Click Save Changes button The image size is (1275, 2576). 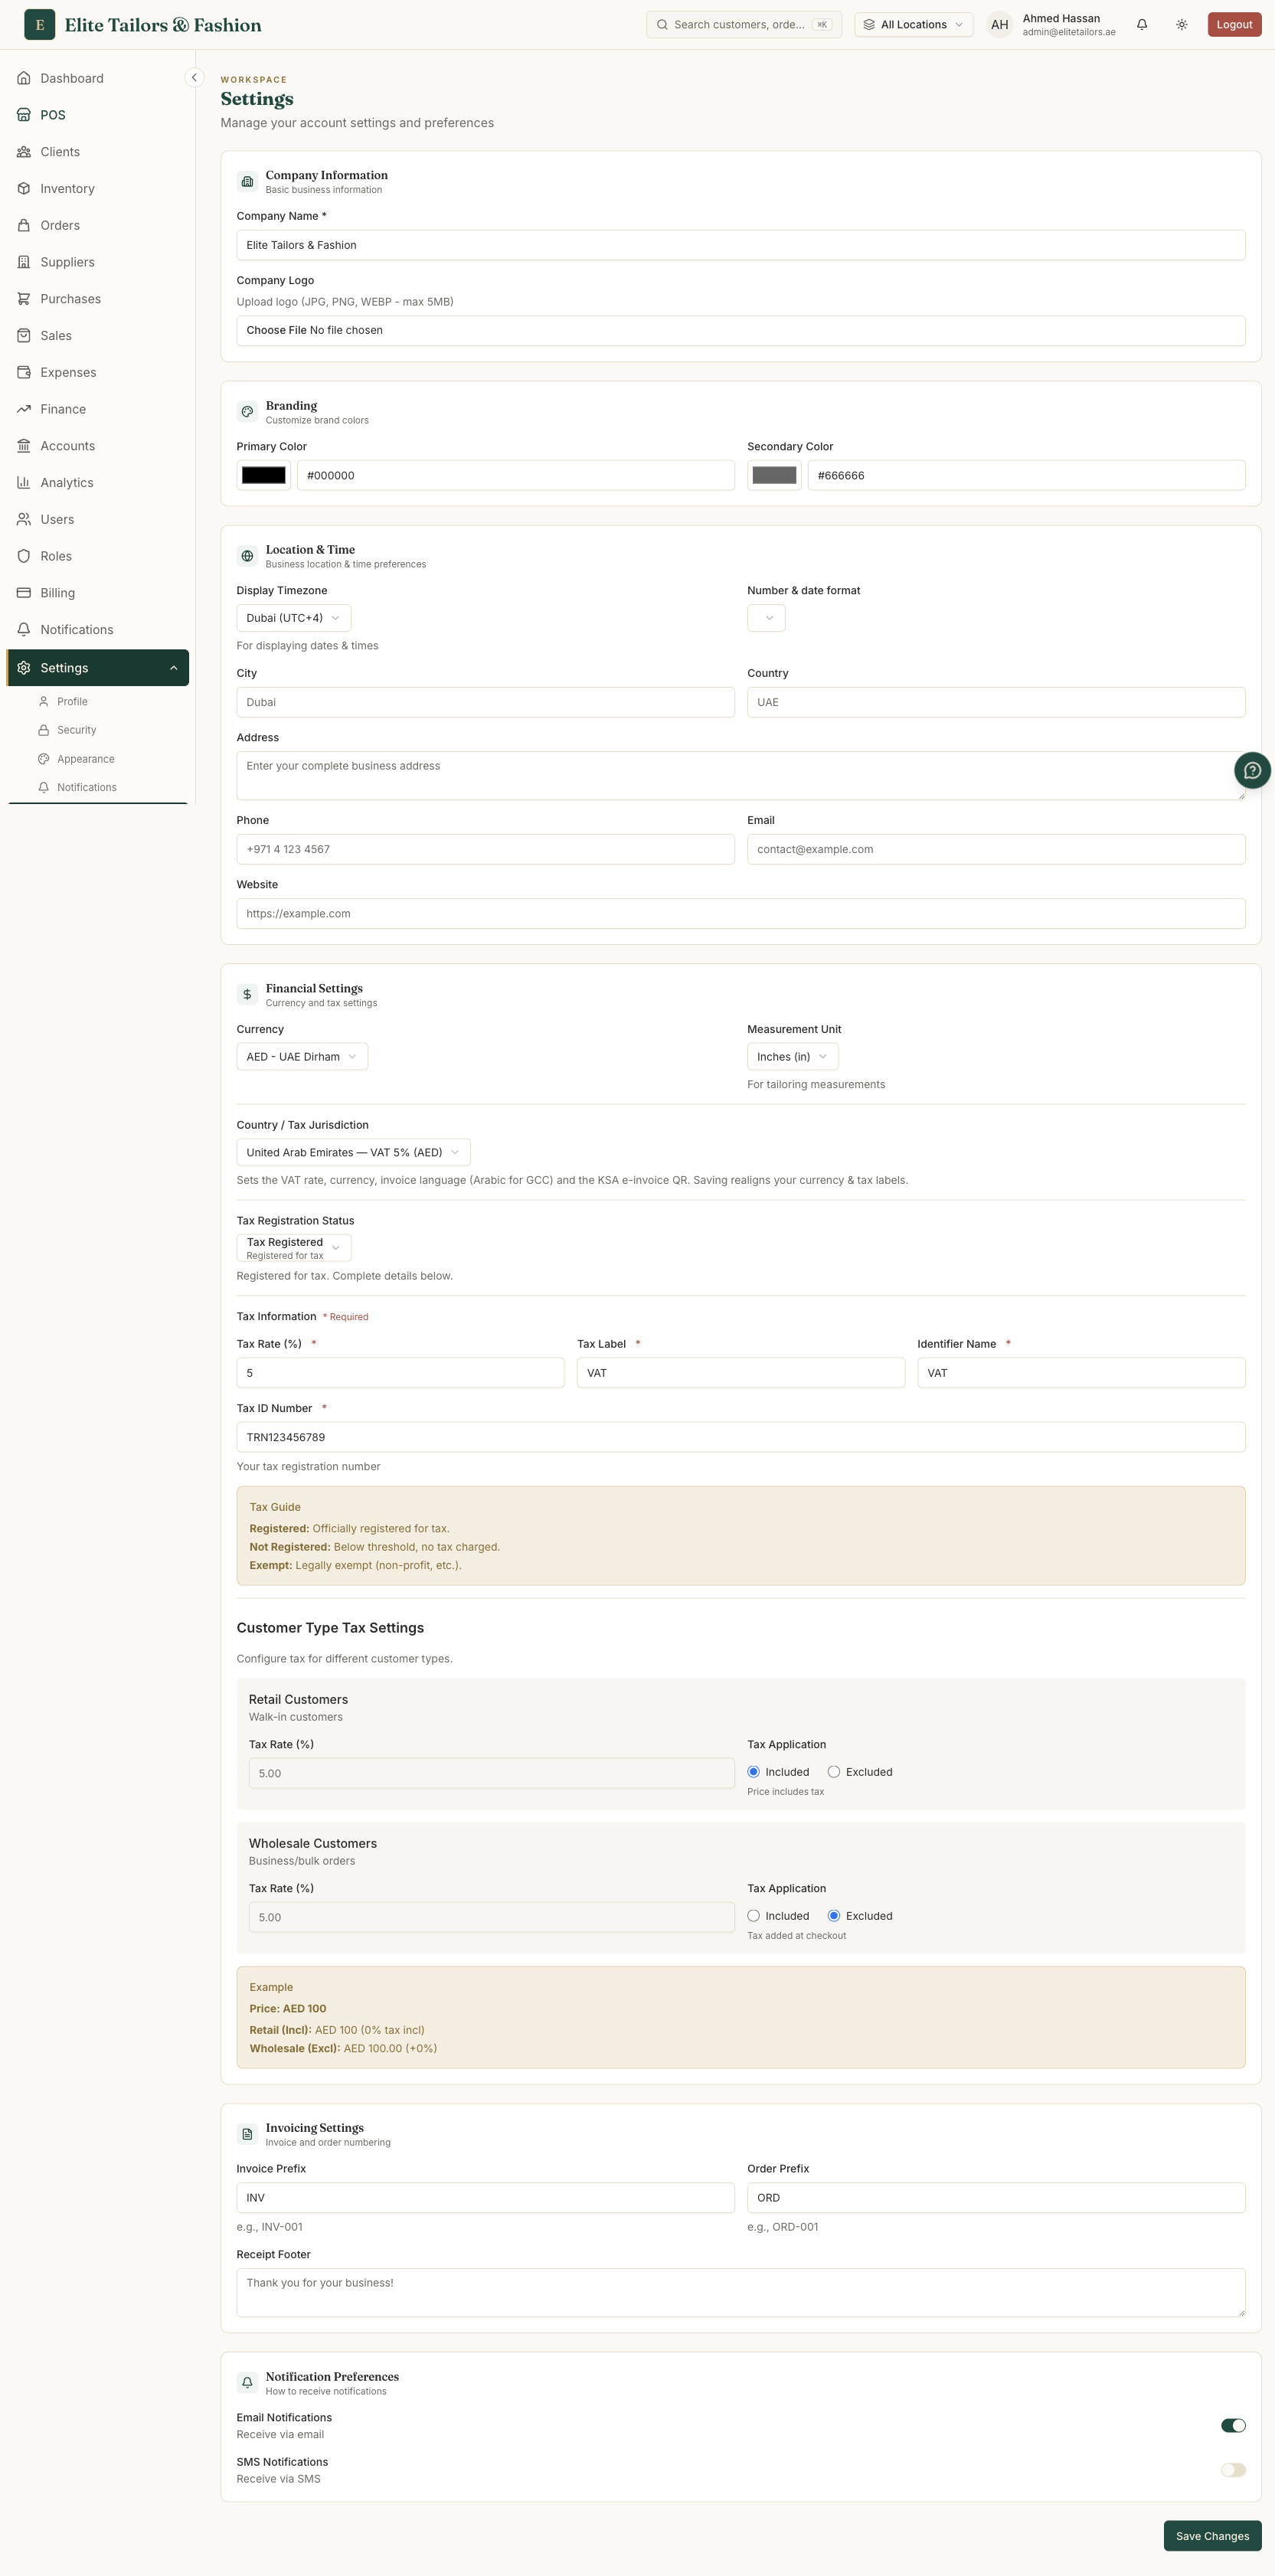coord(1212,2536)
